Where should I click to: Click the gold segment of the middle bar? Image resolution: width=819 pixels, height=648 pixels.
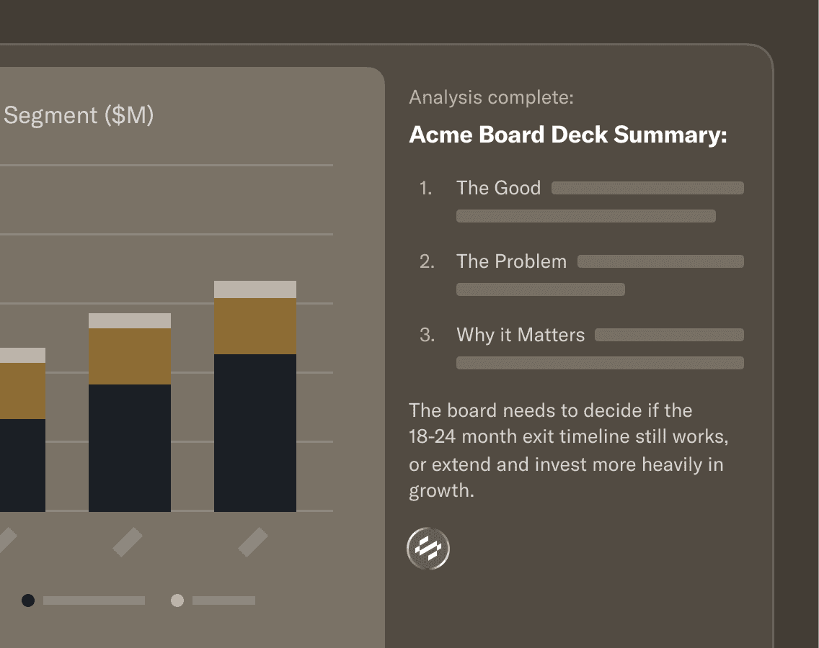[130, 356]
